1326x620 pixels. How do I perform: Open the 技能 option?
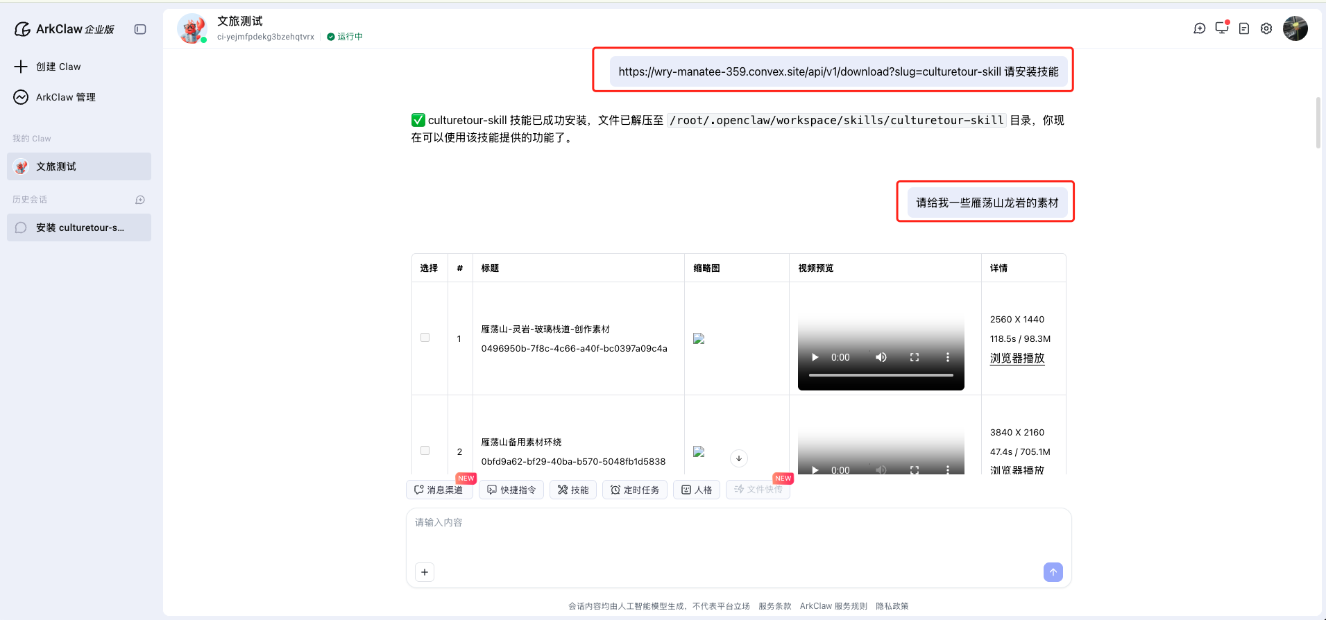pyautogui.click(x=573, y=490)
